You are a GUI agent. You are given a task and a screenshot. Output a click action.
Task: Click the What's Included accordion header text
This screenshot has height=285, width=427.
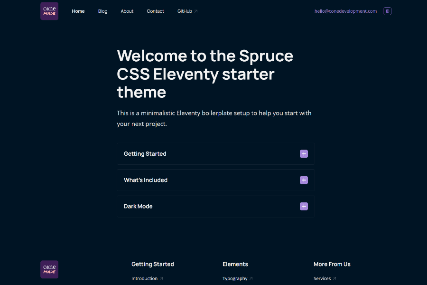pos(146,180)
